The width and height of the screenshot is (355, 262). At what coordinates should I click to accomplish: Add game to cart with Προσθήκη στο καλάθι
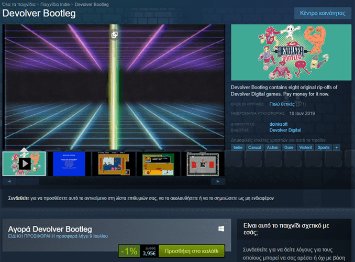191,252
